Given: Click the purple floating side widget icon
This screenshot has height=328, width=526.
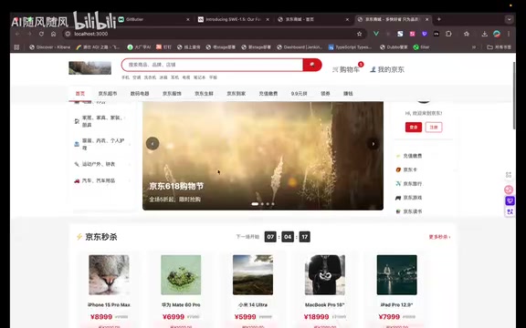Looking at the screenshot, I should pos(510,200).
